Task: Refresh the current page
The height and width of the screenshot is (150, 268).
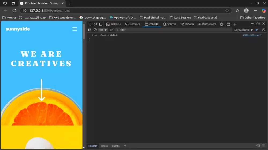Action: coord(14,11)
